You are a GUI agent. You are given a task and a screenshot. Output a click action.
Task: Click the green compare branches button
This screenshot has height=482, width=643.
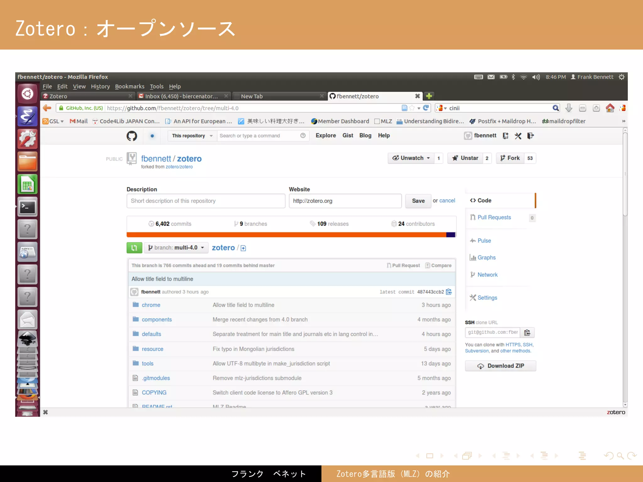[x=134, y=248]
